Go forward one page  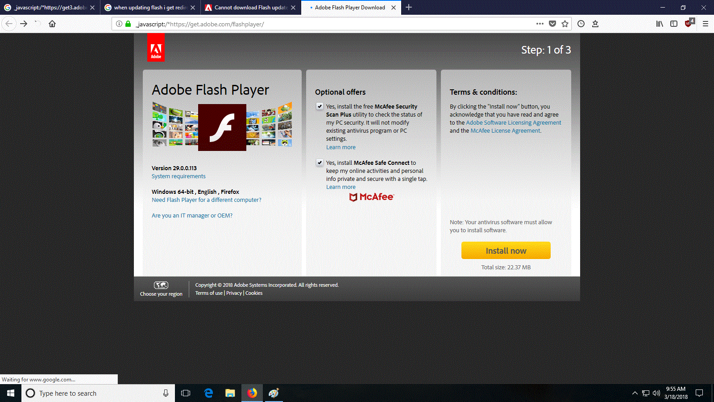coord(24,24)
